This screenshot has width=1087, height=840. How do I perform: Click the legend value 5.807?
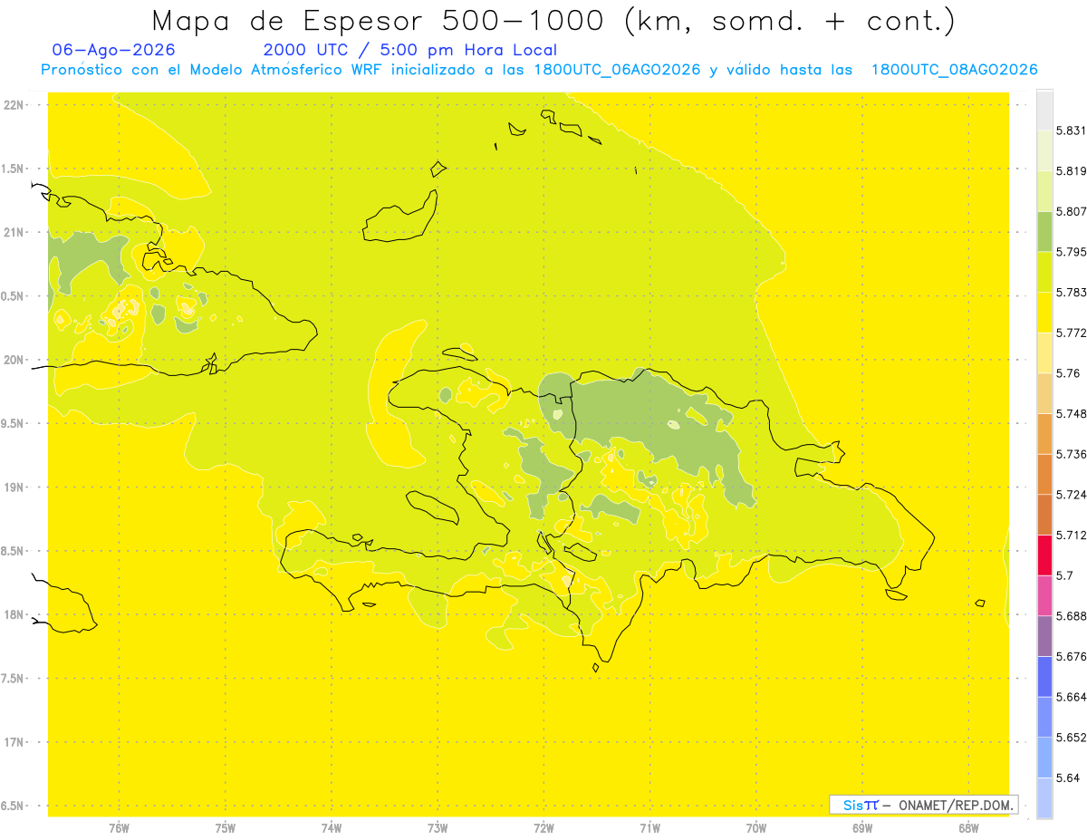point(1072,211)
